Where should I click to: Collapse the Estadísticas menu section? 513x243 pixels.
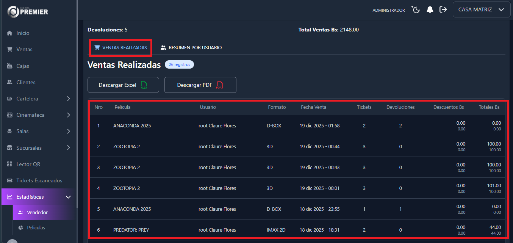pyautogui.click(x=69, y=197)
